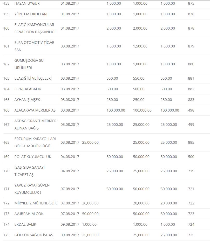The width and height of the screenshot is (210, 241).
Task: Click the ERDAL BALIK name cell
Action: (25, 224)
